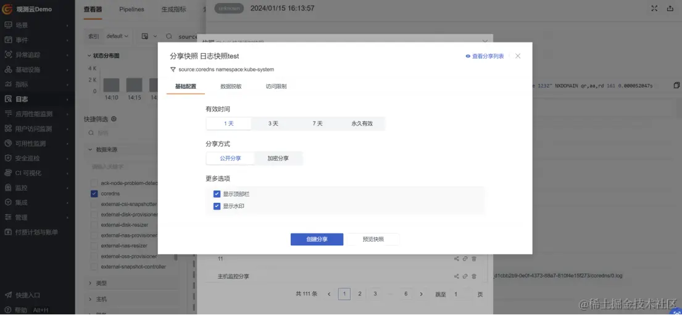Select the 基础配置 tab

(186, 86)
